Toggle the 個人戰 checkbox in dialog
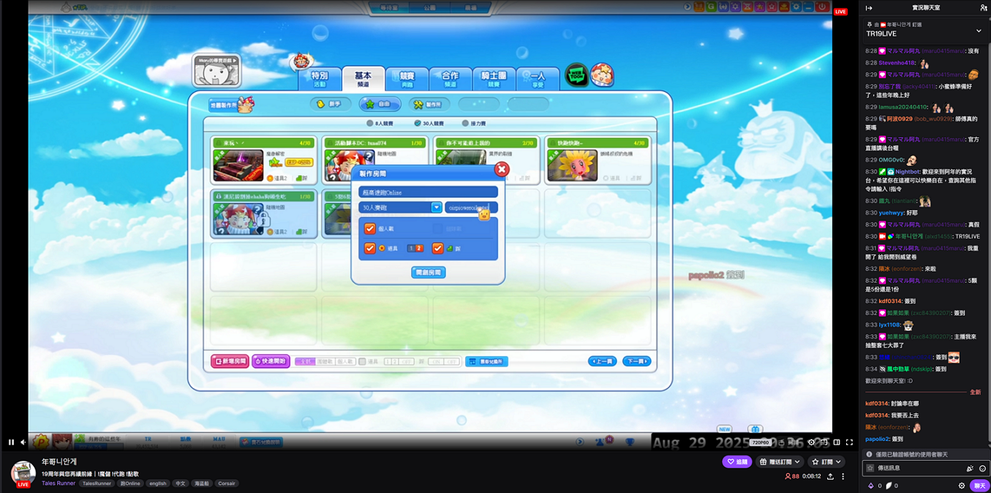 point(370,229)
